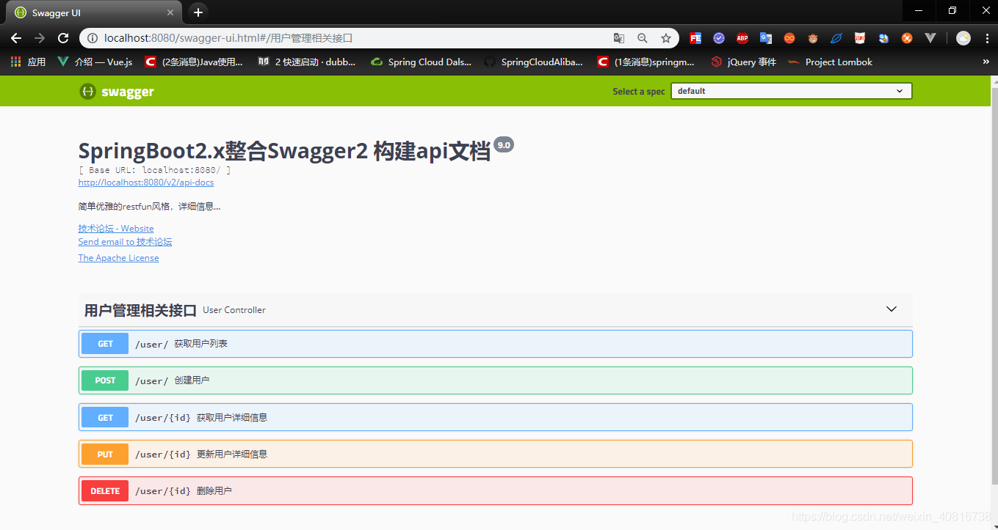Open the blue document extension icon
Image resolution: width=998 pixels, height=530 pixels.
point(883,38)
